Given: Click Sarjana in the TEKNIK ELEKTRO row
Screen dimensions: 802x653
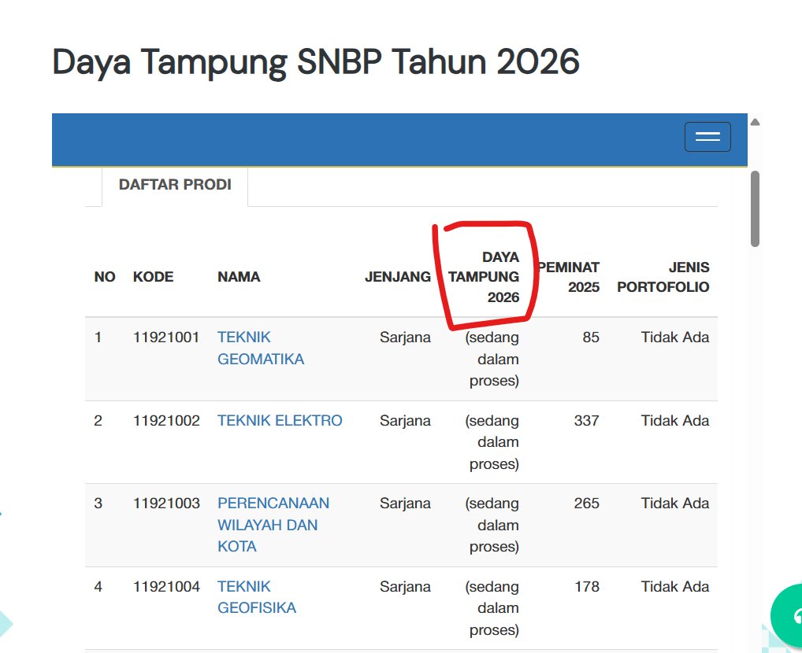Looking at the screenshot, I should coord(405,420).
